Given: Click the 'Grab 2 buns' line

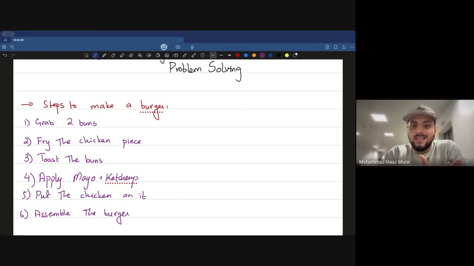Looking at the screenshot, I should pos(60,123).
